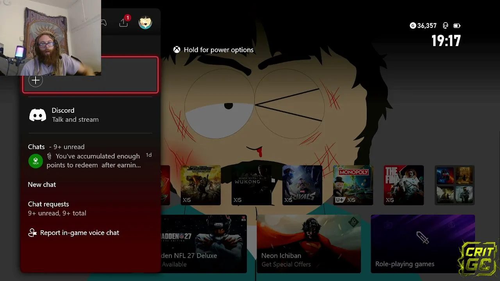Screen dimensions: 500x281
Task: Click the Chats 9+ unread heading
Action: click(x=56, y=147)
